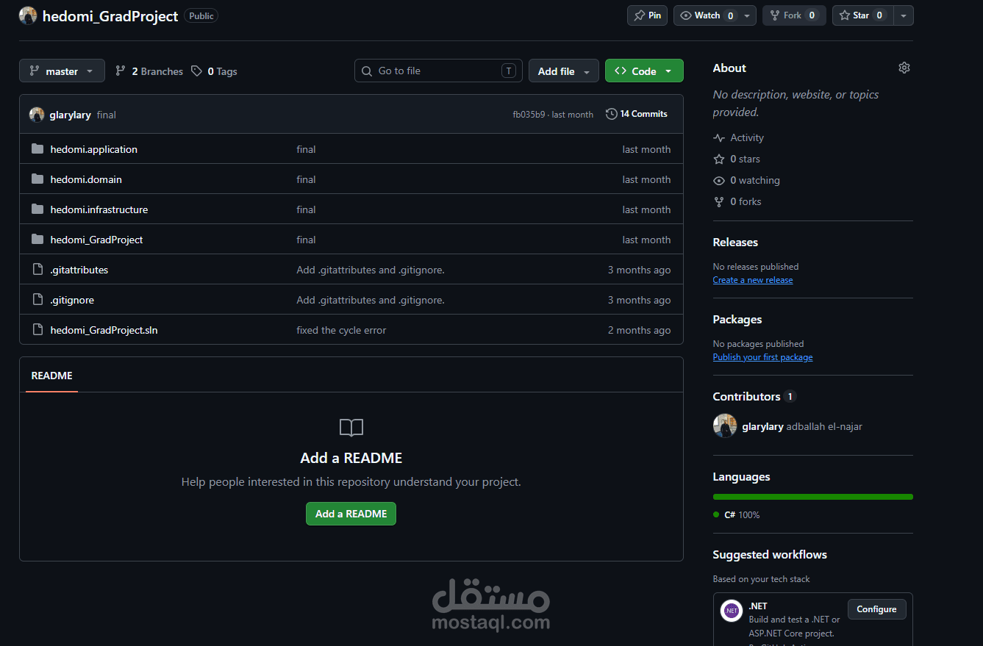Screen dimensions: 983x646
Task: Click the eye icon beside 0 watching
Action: pos(719,181)
